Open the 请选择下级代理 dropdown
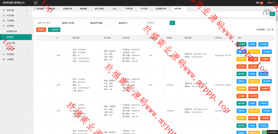This screenshot has height=134, width=278. [74, 23]
